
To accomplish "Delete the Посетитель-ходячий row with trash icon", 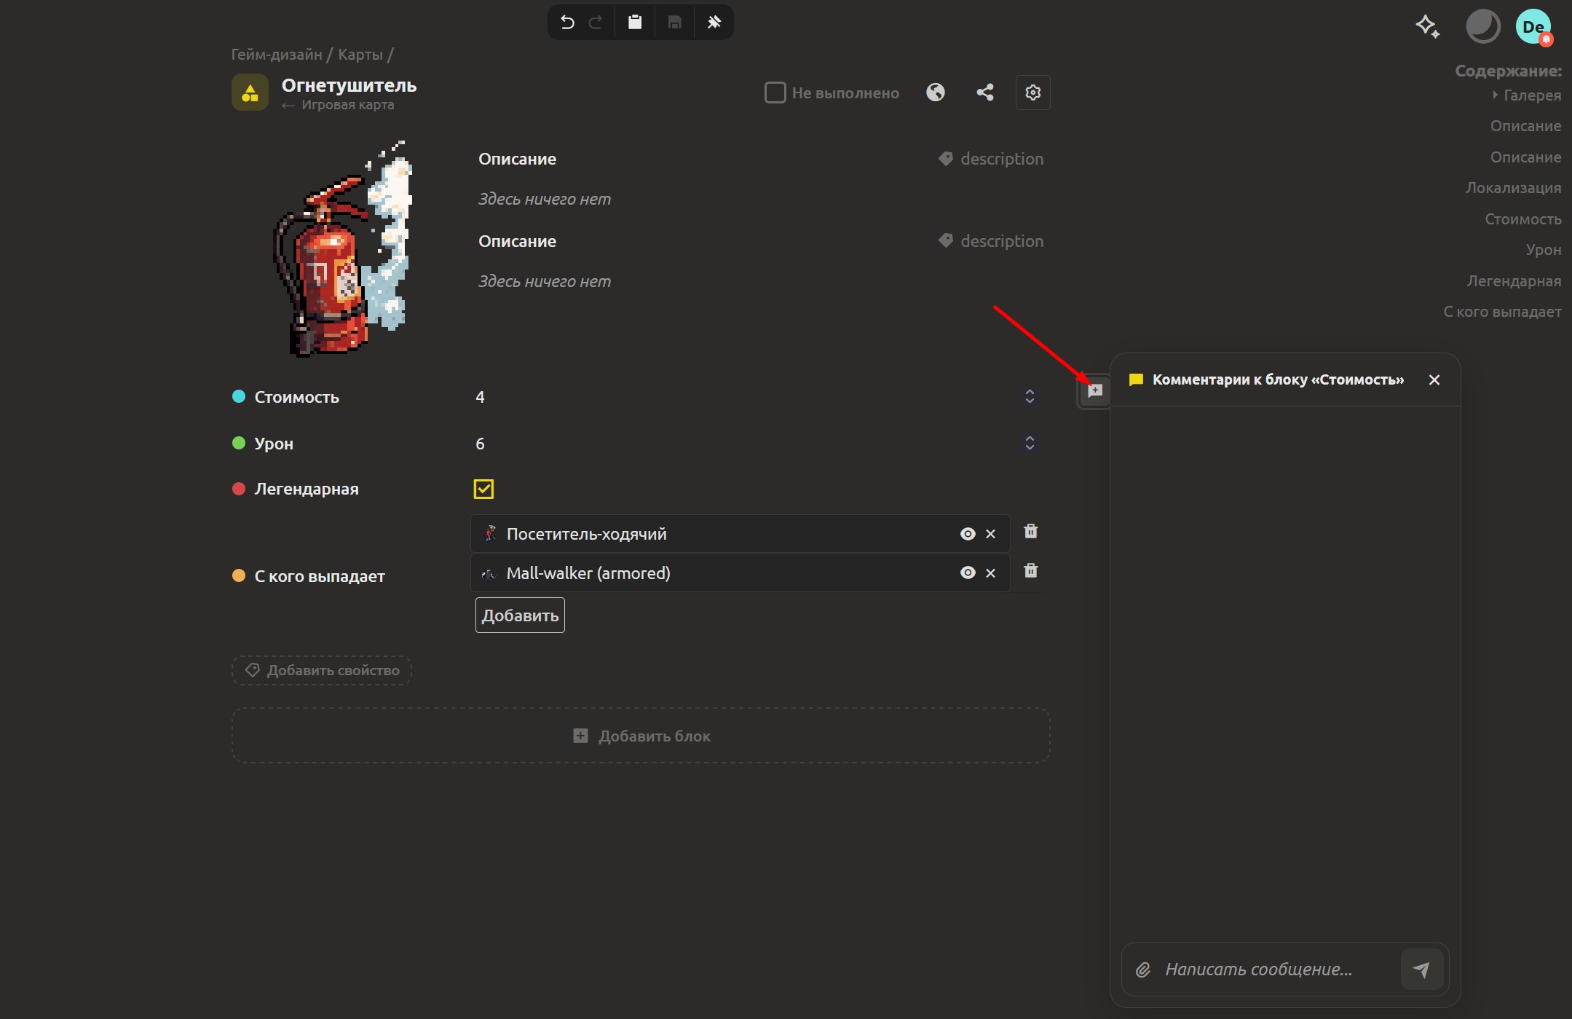I will [x=1031, y=532].
